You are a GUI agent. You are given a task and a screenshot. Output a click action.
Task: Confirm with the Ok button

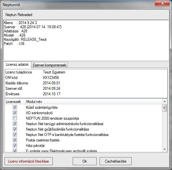coord(85,161)
